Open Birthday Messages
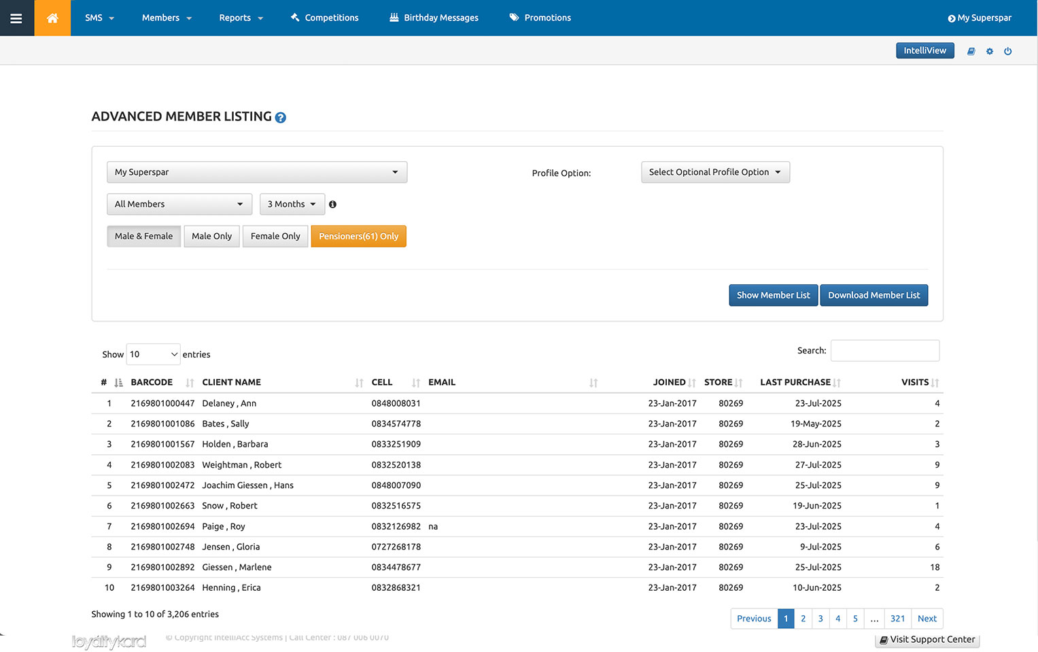The image size is (1038, 652). click(434, 18)
